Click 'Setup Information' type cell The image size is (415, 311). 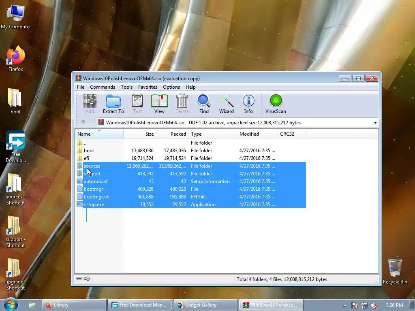[x=210, y=181]
